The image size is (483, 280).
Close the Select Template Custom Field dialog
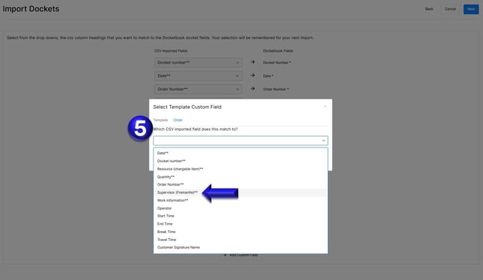point(325,106)
